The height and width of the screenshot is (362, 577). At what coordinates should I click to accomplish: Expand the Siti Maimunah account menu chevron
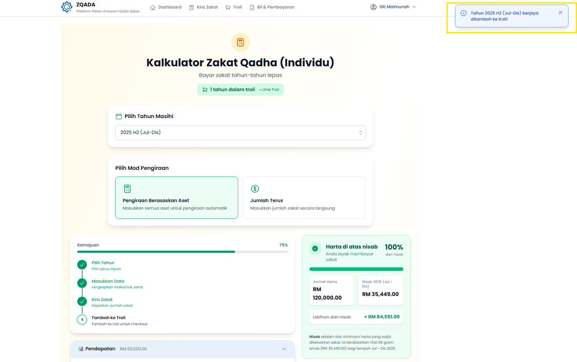click(414, 7)
